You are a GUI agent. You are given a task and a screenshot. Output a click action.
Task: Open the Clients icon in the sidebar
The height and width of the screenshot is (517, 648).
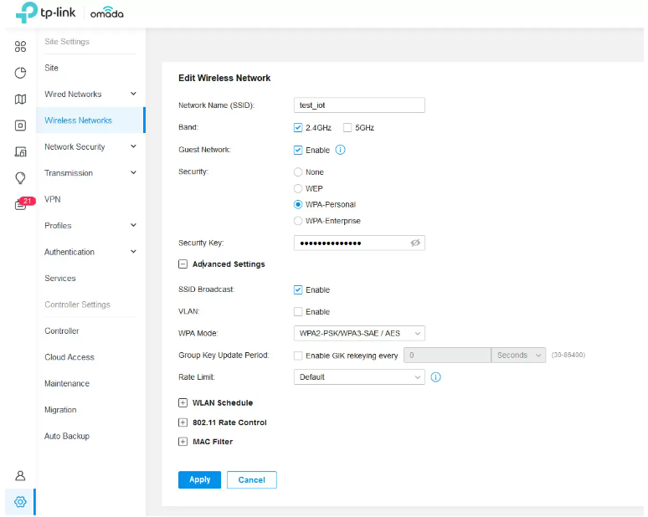[21, 152]
